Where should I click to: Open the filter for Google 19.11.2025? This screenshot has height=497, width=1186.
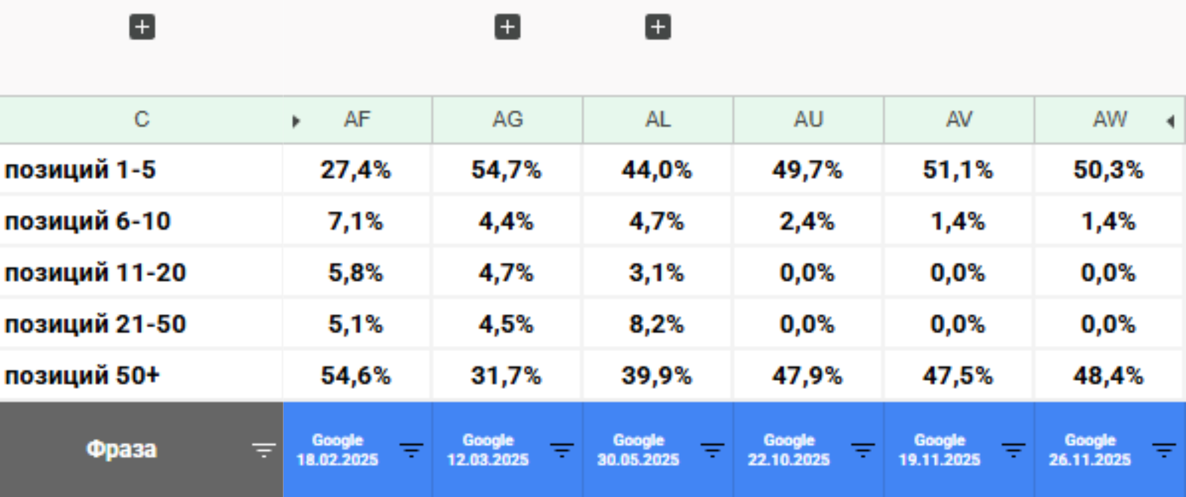coord(1013,450)
